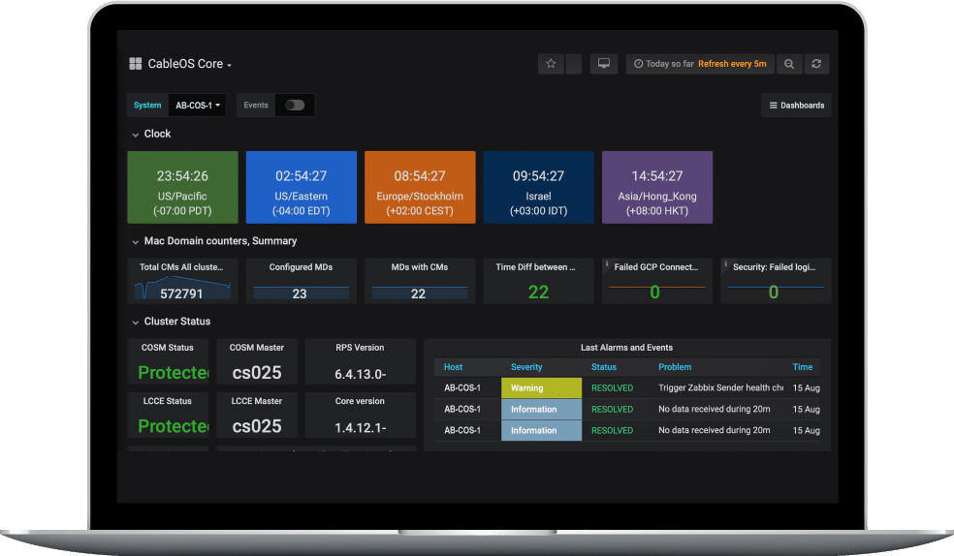Click COSM Status Protected value

[x=174, y=373]
